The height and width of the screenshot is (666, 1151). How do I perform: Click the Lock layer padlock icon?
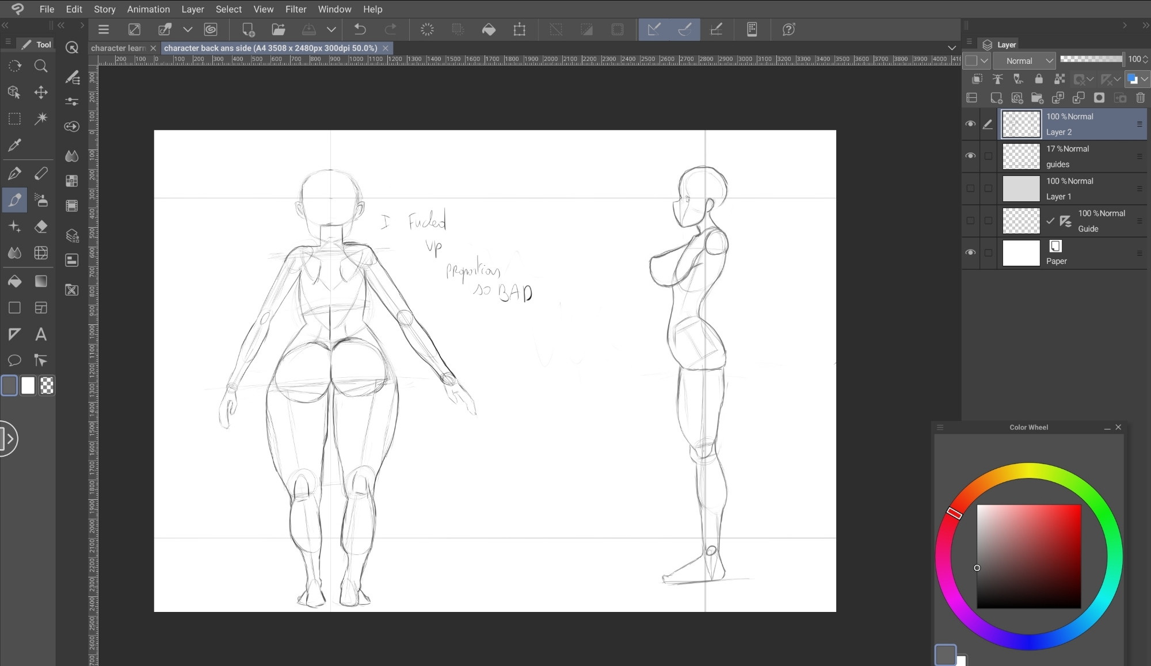click(1039, 79)
